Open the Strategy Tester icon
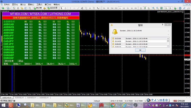Viewport: 191px width, 108px height. 30,8
